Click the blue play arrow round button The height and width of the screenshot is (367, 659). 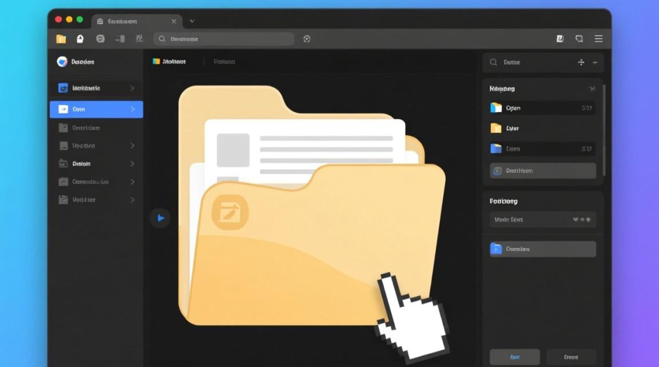(x=160, y=218)
